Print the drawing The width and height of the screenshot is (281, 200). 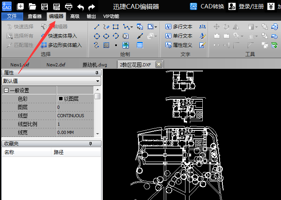[x=69, y=7]
